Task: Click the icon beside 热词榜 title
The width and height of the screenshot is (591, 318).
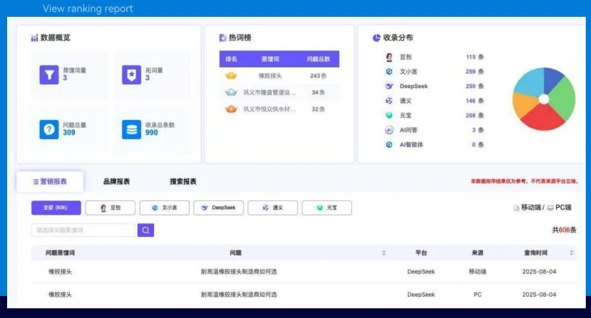Action: pyautogui.click(x=223, y=38)
